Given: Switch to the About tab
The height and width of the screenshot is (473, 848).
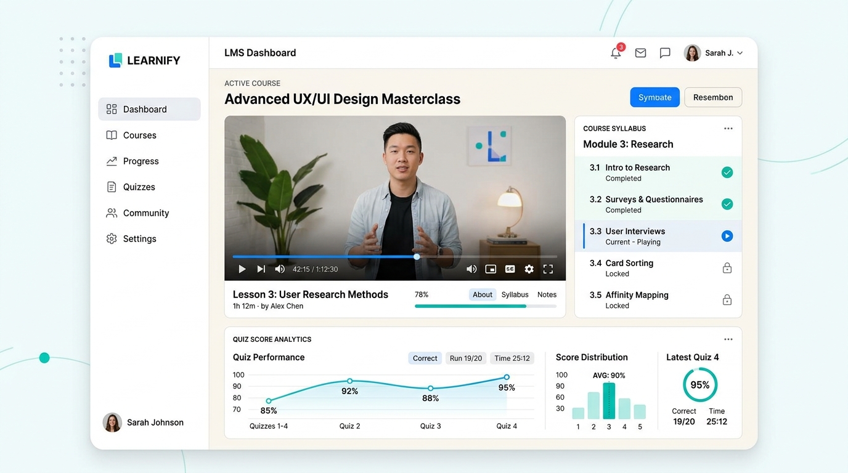Looking at the screenshot, I should 483,294.
